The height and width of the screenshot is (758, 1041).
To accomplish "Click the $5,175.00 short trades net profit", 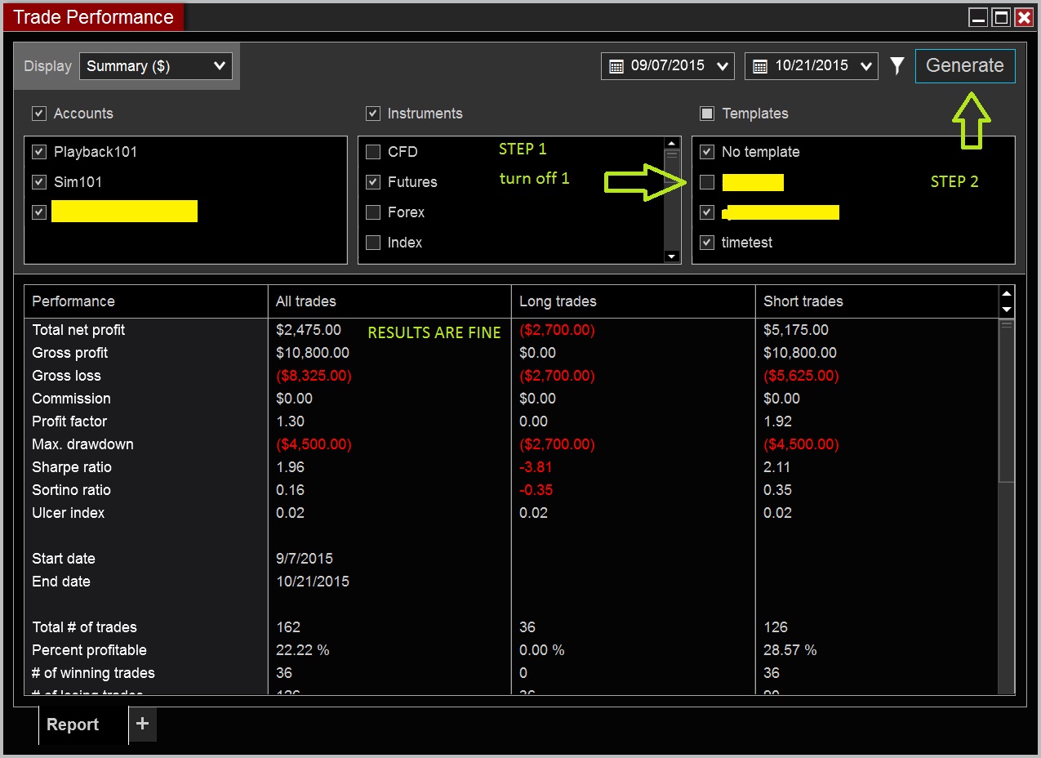I will (x=796, y=330).
